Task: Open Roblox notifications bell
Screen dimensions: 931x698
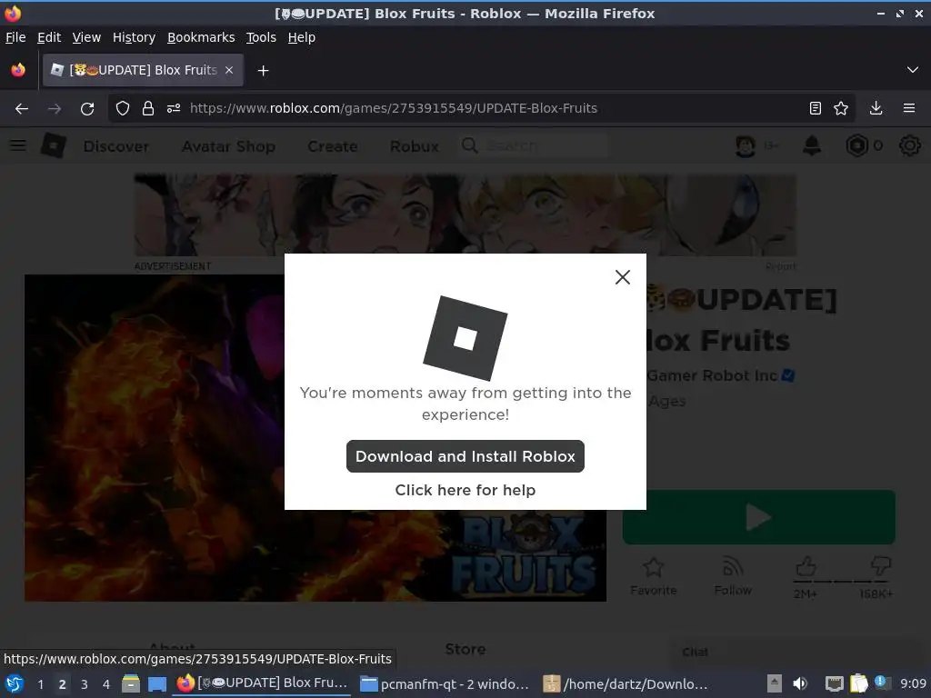Action: point(812,146)
